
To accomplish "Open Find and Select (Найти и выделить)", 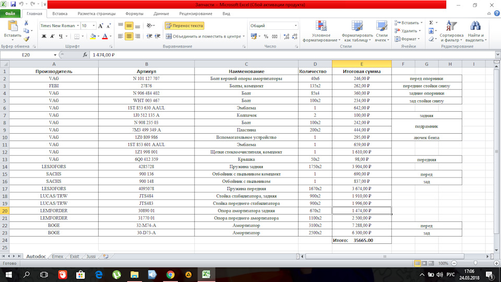I will [476, 31].
